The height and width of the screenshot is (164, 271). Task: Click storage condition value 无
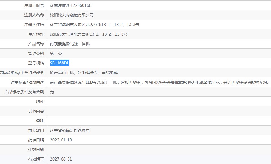(52, 92)
